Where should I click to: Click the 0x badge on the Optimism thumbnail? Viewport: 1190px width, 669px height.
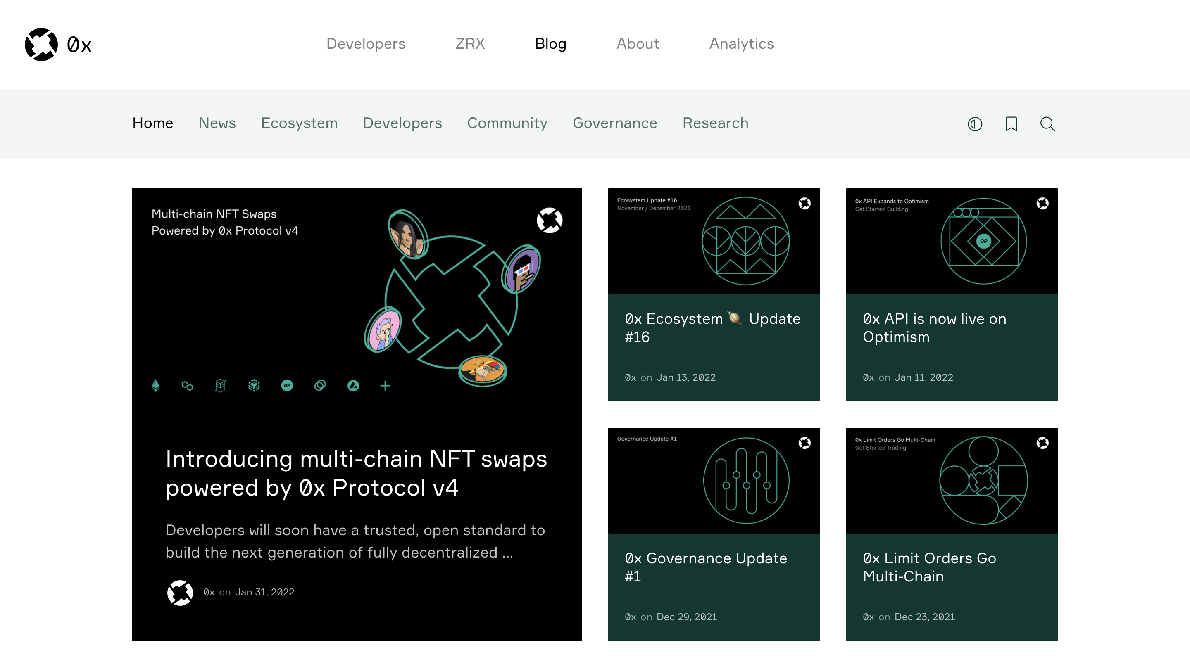pyautogui.click(x=1042, y=204)
